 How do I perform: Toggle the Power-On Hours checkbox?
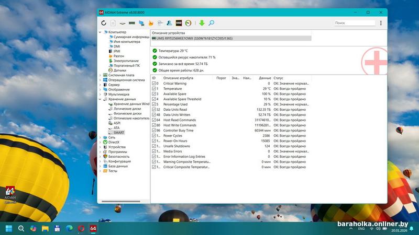tap(154, 141)
